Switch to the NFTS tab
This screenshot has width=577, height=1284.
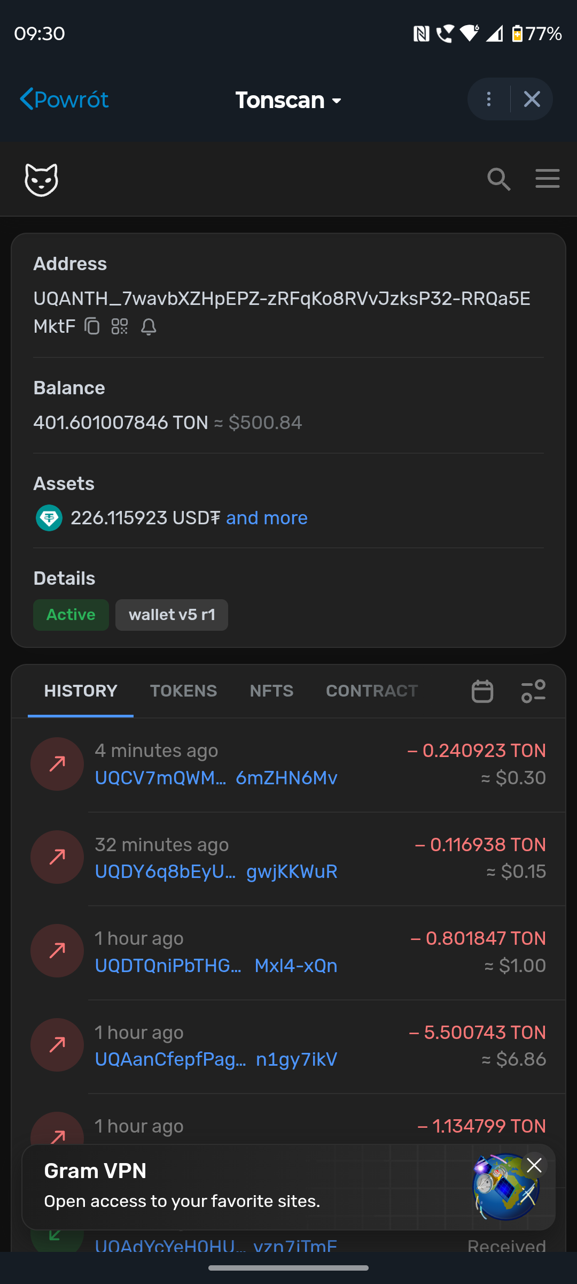tap(271, 691)
